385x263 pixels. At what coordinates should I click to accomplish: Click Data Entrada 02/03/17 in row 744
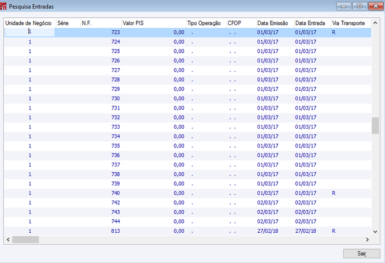[x=306, y=222]
